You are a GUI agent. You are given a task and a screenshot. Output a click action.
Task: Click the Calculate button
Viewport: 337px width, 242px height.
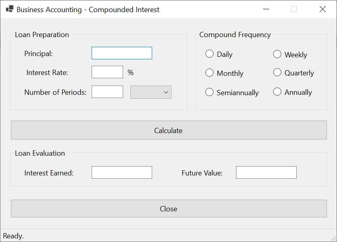click(x=169, y=130)
